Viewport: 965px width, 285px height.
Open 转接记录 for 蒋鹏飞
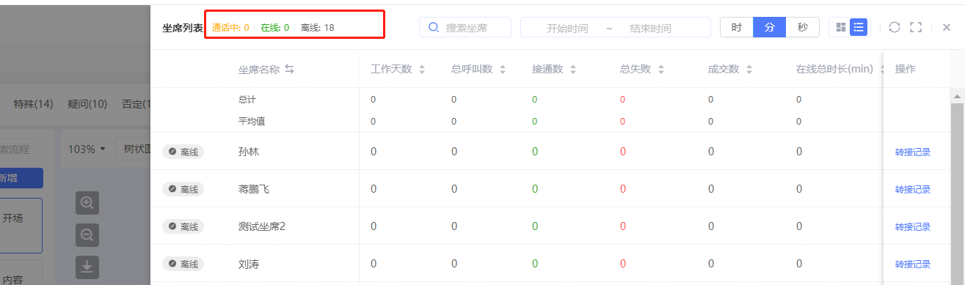click(913, 190)
